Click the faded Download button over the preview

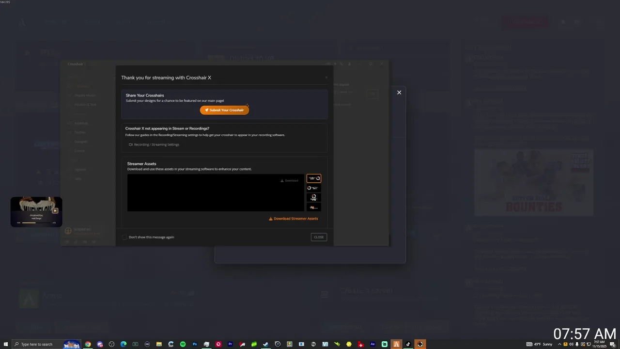point(290,180)
